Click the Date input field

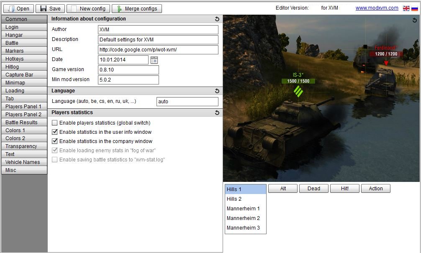(x=123, y=60)
